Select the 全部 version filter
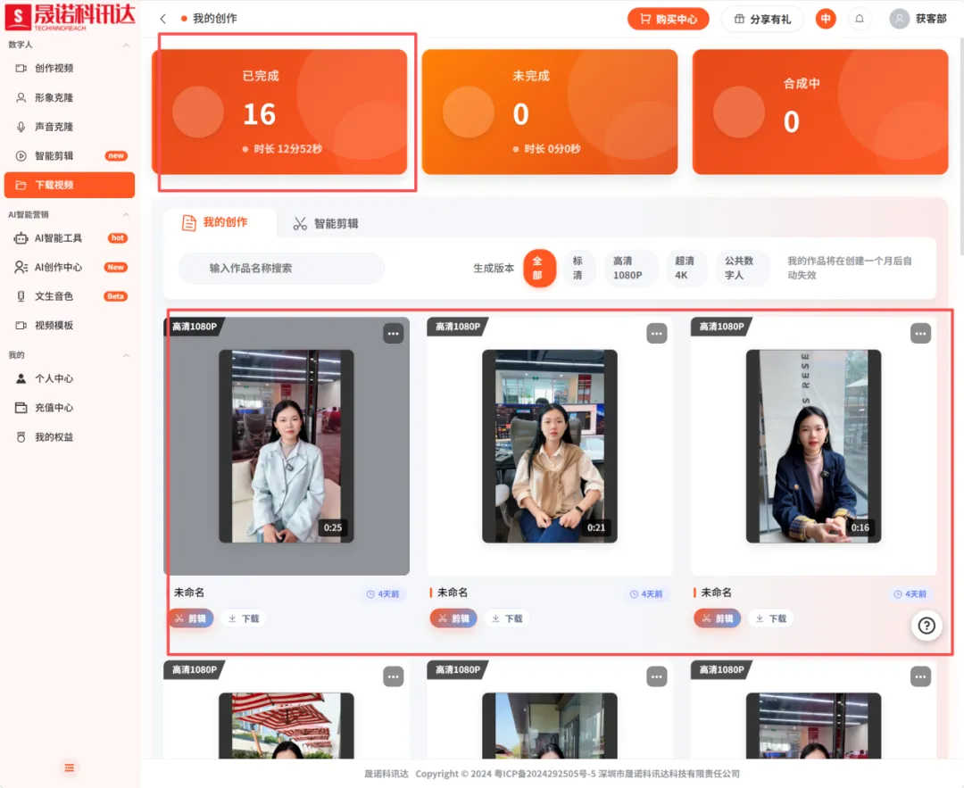Screen dimensions: 964x788 pos(539,268)
